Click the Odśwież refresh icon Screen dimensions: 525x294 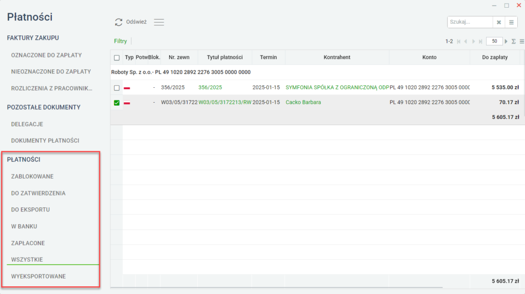coord(118,22)
